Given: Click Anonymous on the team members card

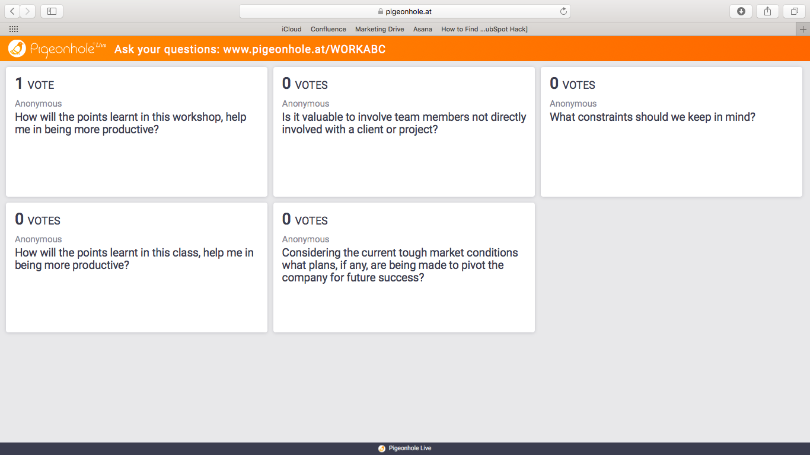Looking at the screenshot, I should pyautogui.click(x=305, y=104).
